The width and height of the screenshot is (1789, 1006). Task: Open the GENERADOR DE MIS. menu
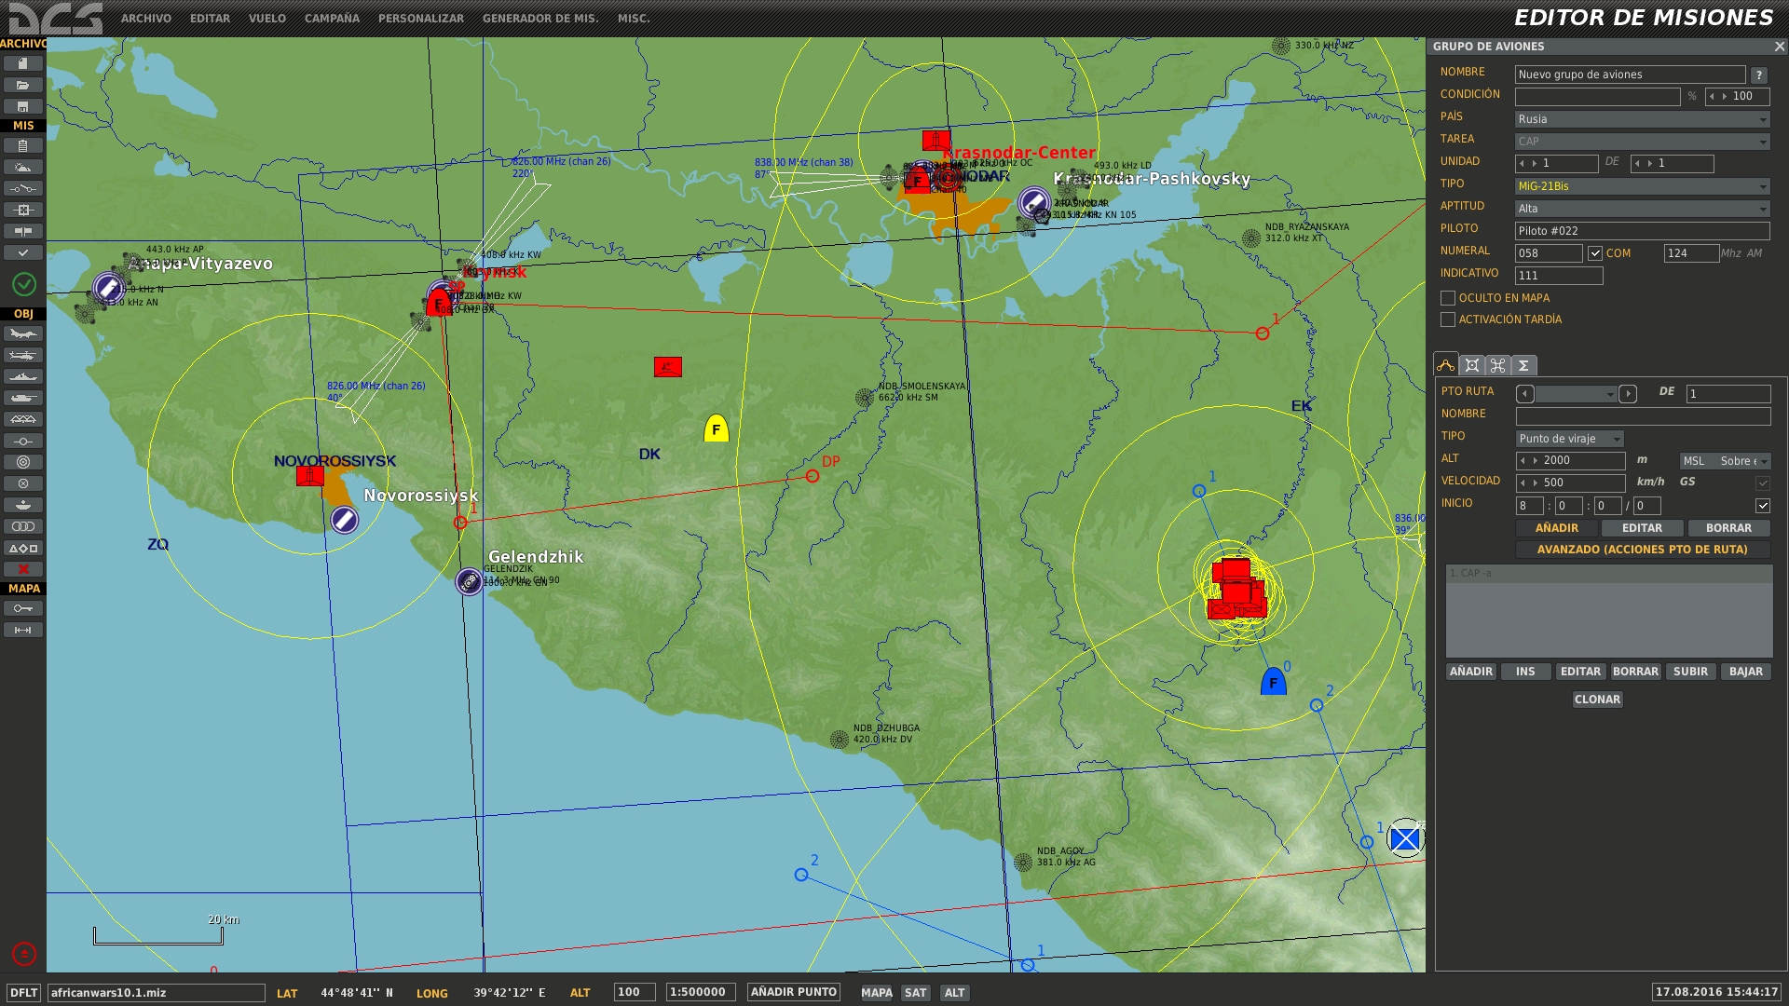pyautogui.click(x=540, y=19)
